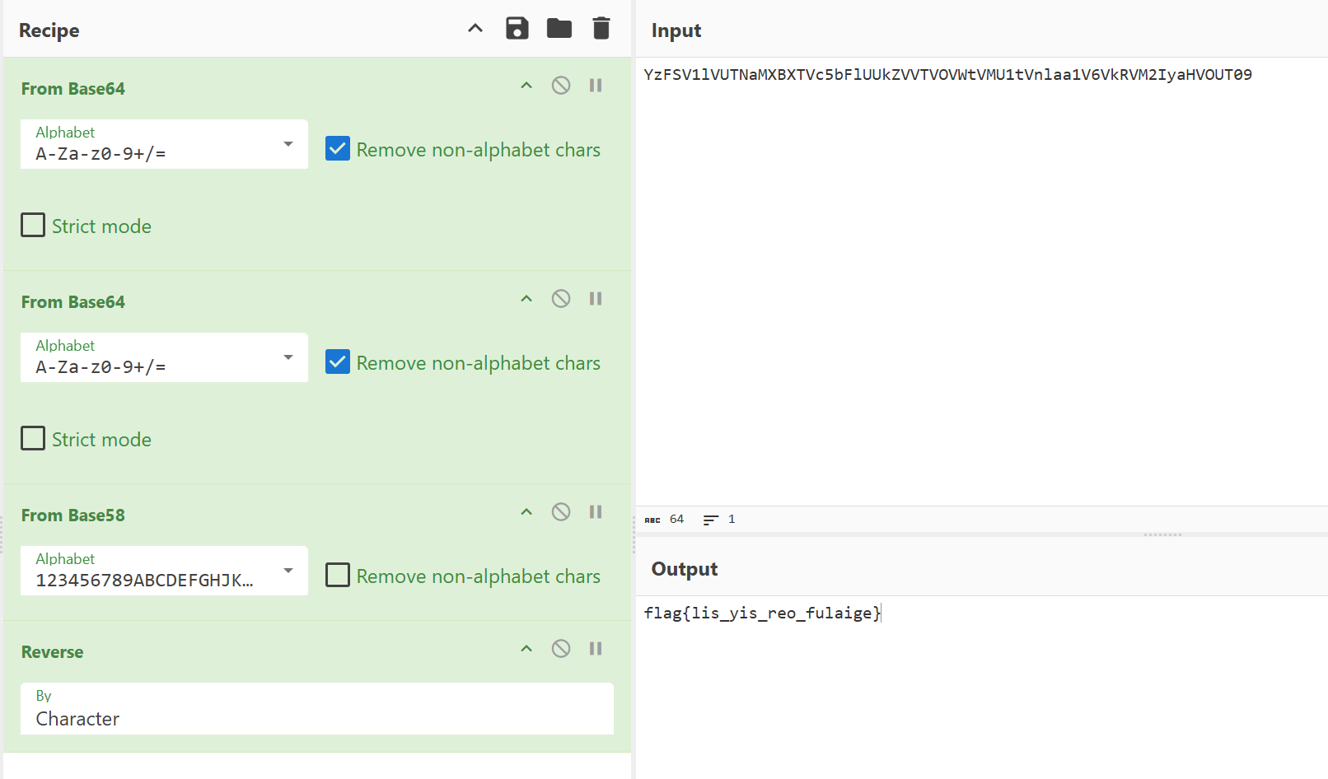Set breakpoint on the second From Base64 step
1328x779 pixels.
coord(596,299)
